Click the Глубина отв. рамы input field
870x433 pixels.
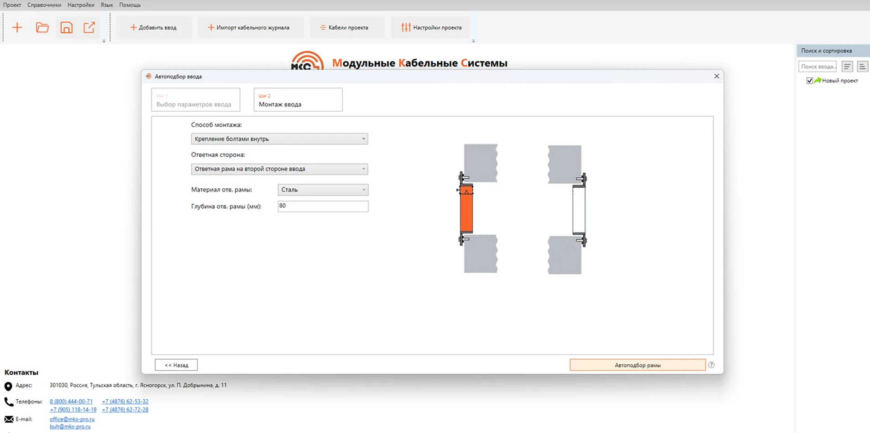(x=323, y=206)
